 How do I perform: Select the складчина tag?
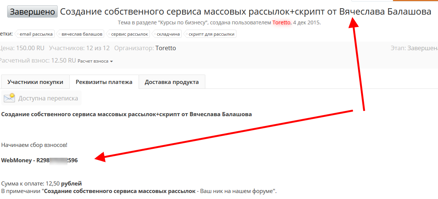(167, 34)
